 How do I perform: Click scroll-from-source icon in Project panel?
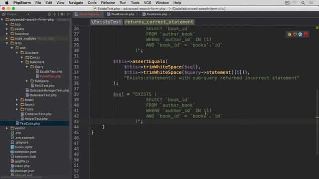(x=49, y=14)
